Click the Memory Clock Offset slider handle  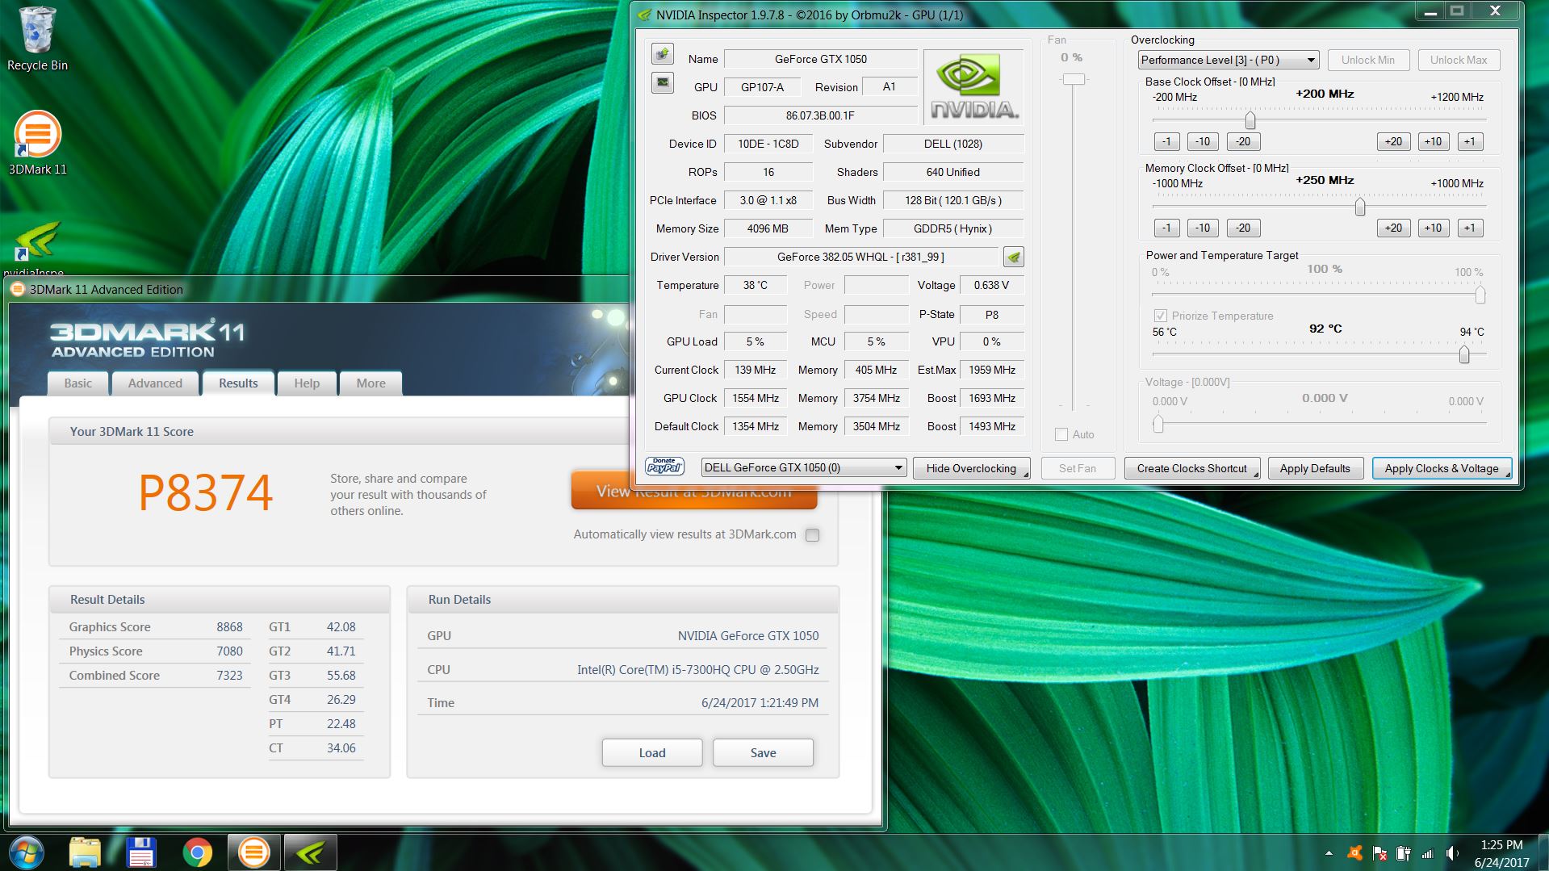[x=1360, y=207]
